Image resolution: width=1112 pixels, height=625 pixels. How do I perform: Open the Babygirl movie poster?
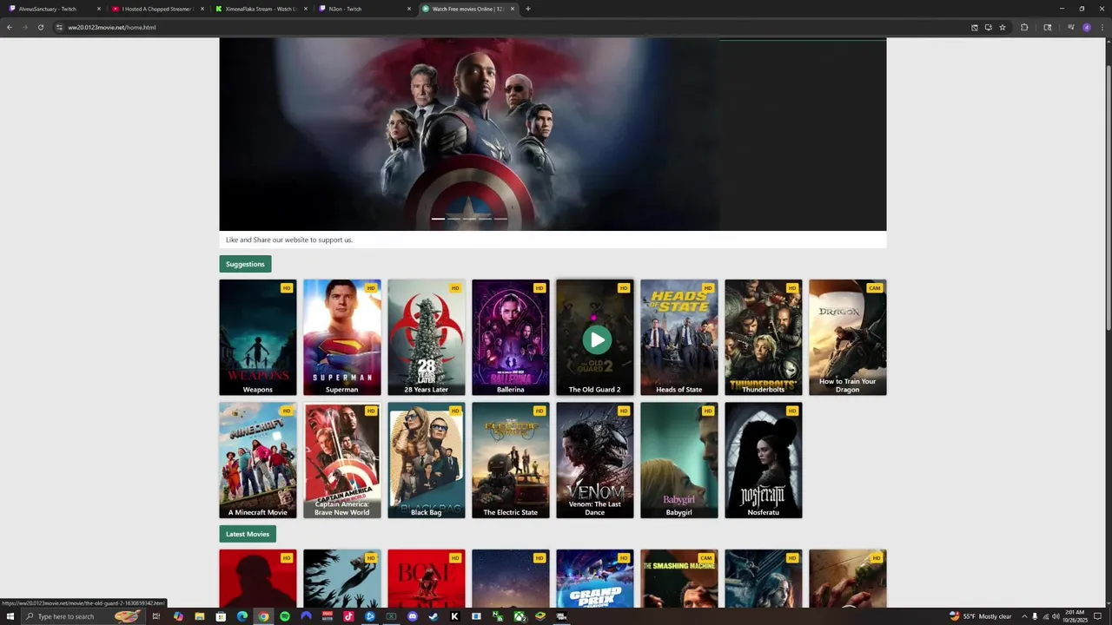click(x=679, y=460)
